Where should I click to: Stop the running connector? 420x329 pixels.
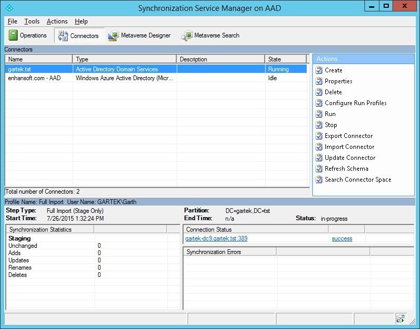(x=331, y=125)
